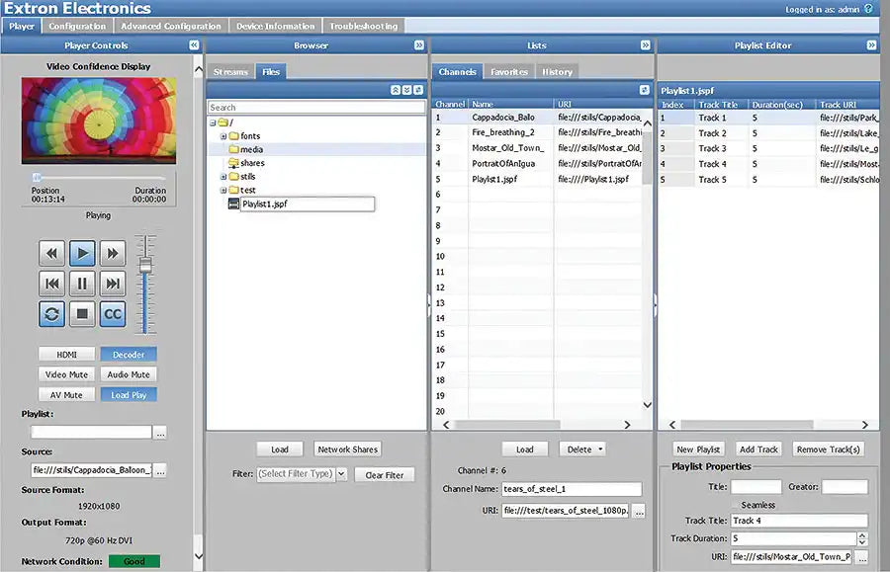The height and width of the screenshot is (572, 890).
Task: Open the Select Filter Type dropdown
Action: coord(341,474)
